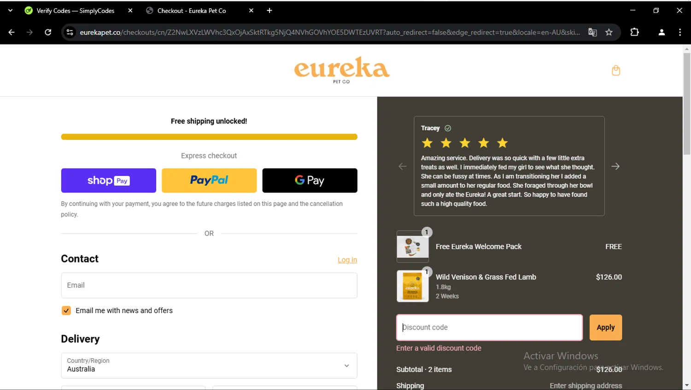691x390 pixels.
Task: Reload the checkout page
Action: [48, 32]
